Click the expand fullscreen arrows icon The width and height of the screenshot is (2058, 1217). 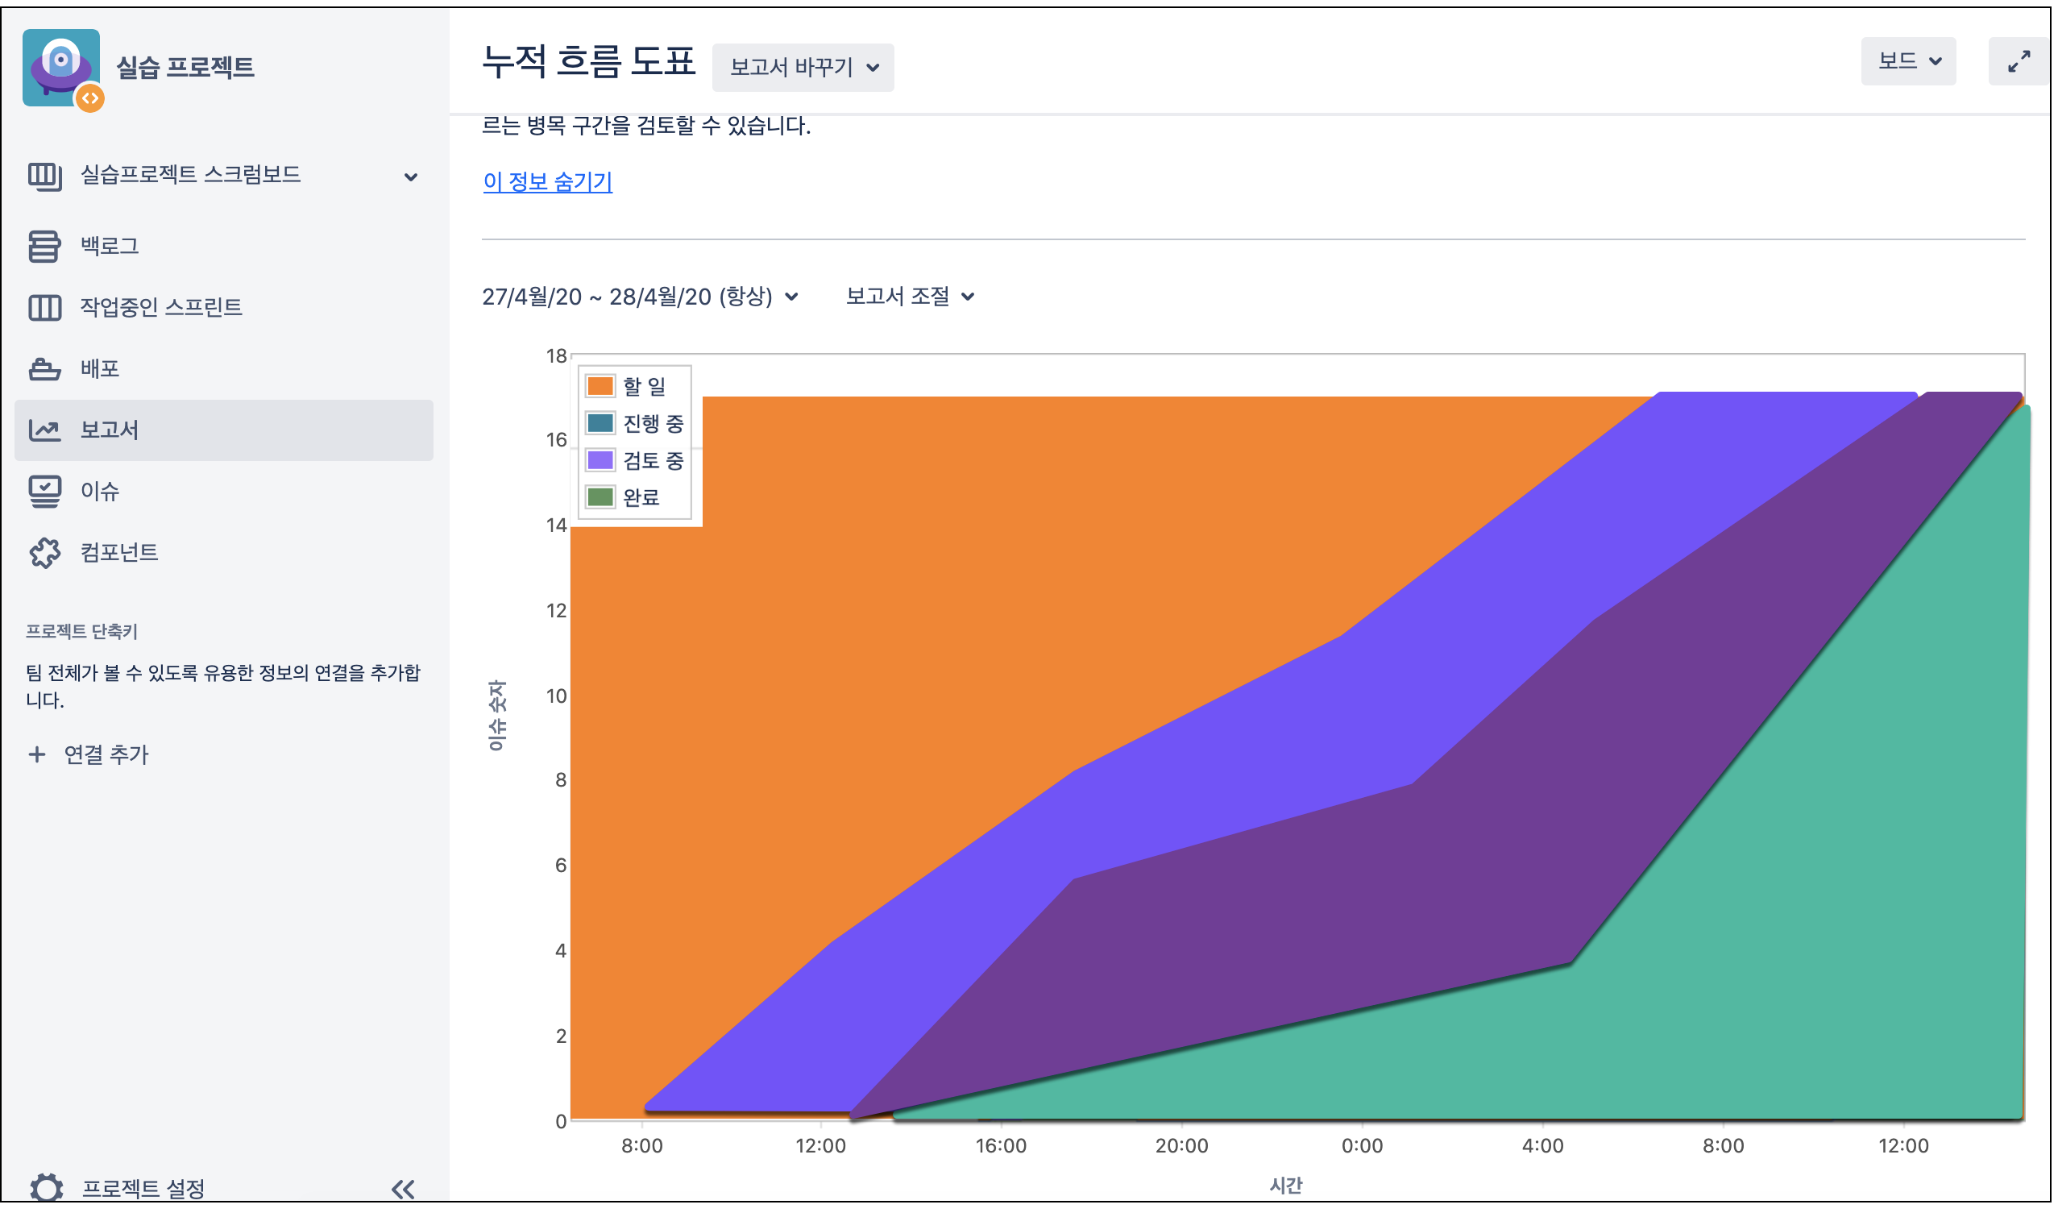coord(2019,61)
